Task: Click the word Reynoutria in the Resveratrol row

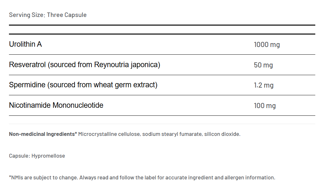Action: 111,65
